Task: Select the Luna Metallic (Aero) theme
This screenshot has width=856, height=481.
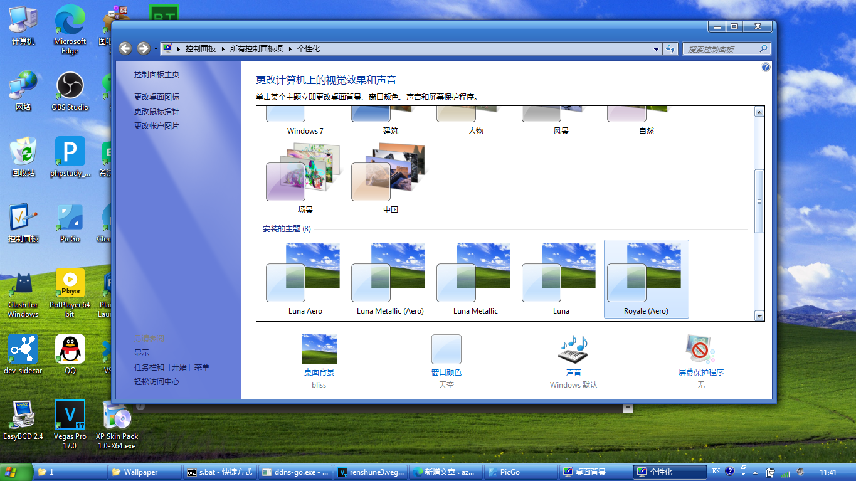Action: (x=390, y=279)
